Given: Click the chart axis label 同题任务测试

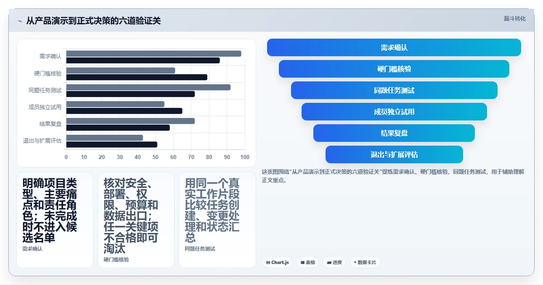Looking at the screenshot, I should [45, 90].
